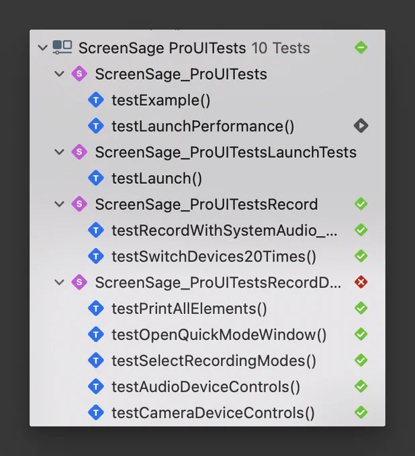
Task: Select the testSelectRecordingModes() test
Action: pyautogui.click(x=214, y=361)
